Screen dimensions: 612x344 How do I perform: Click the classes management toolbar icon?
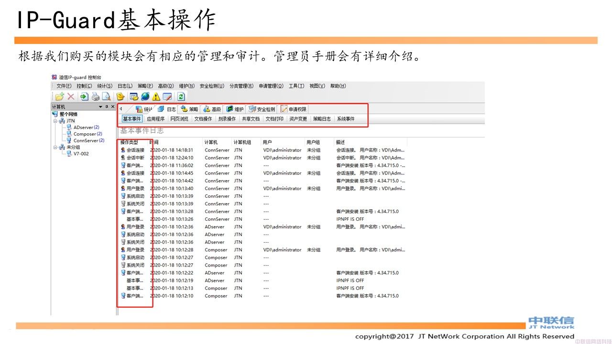[134, 97]
